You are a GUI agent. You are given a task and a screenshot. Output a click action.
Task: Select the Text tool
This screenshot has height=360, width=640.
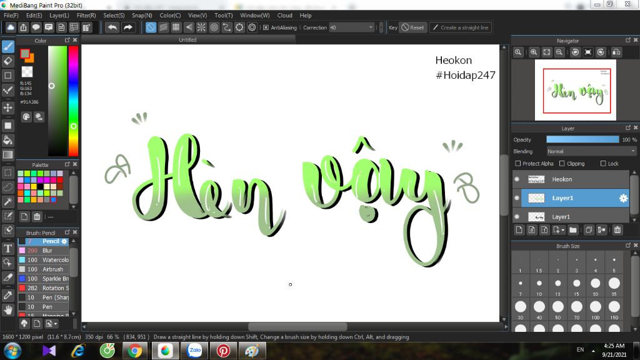7,248
